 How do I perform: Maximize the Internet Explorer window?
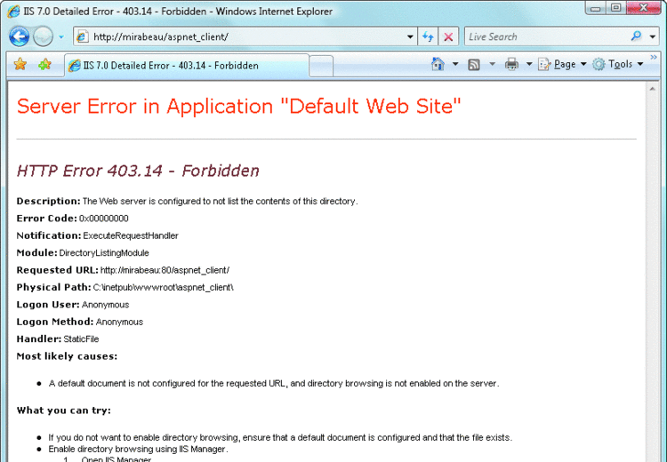pos(615,8)
